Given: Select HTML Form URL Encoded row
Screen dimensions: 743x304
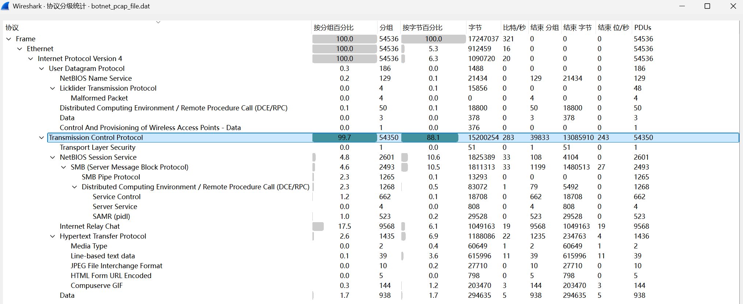Looking at the screenshot, I should click(x=371, y=275).
